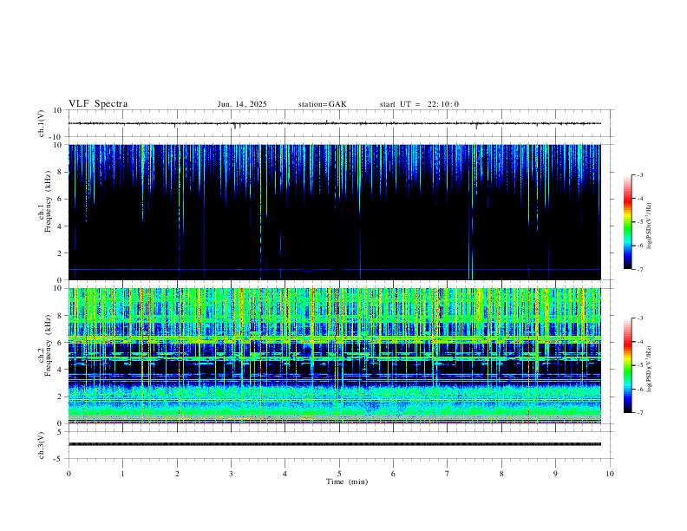
Task: Click the ch.2 spectrogram panel
Action: tap(335, 356)
